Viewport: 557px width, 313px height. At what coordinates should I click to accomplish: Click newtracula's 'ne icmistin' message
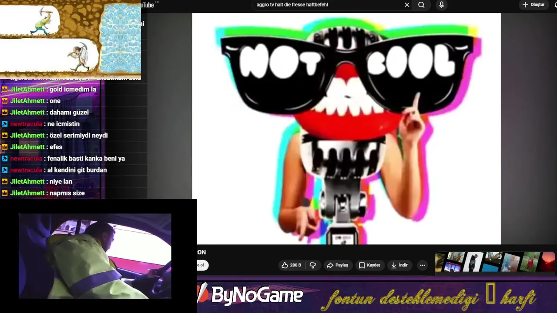coord(63,124)
